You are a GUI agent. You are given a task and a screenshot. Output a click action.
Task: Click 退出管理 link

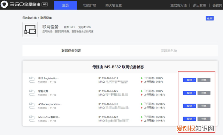(200, 6)
